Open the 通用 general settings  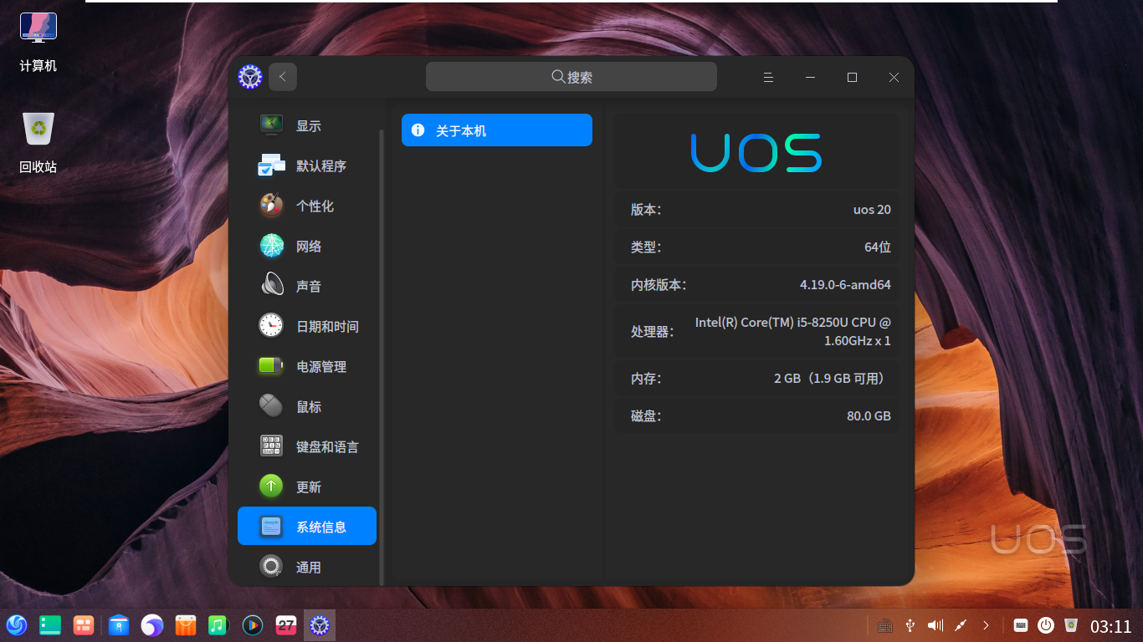(305, 567)
